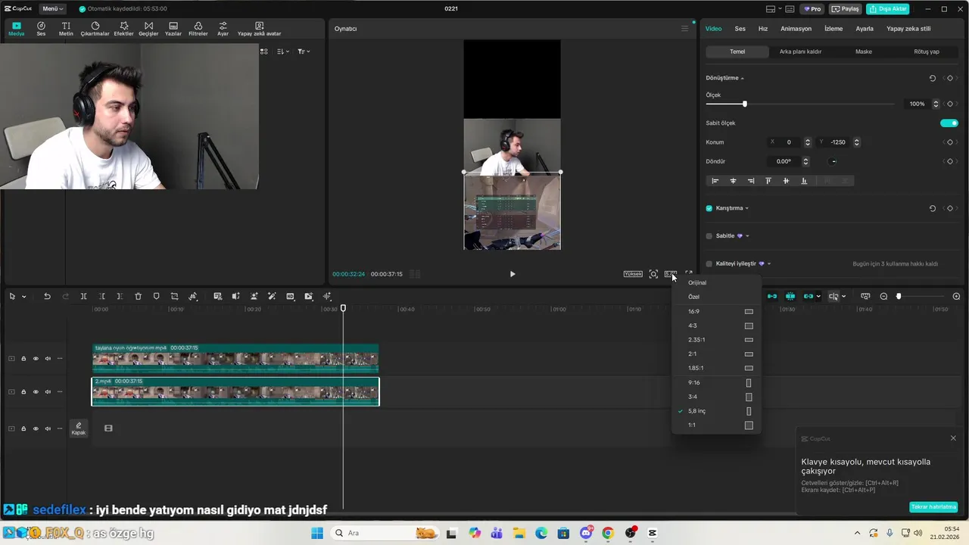Viewport: 969px width, 545px height.
Task: Undo last action in timeline toolbar
Action: [x=47, y=297]
